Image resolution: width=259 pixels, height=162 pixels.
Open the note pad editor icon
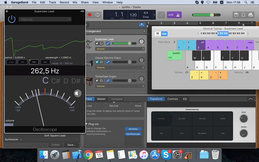tap(236, 15)
